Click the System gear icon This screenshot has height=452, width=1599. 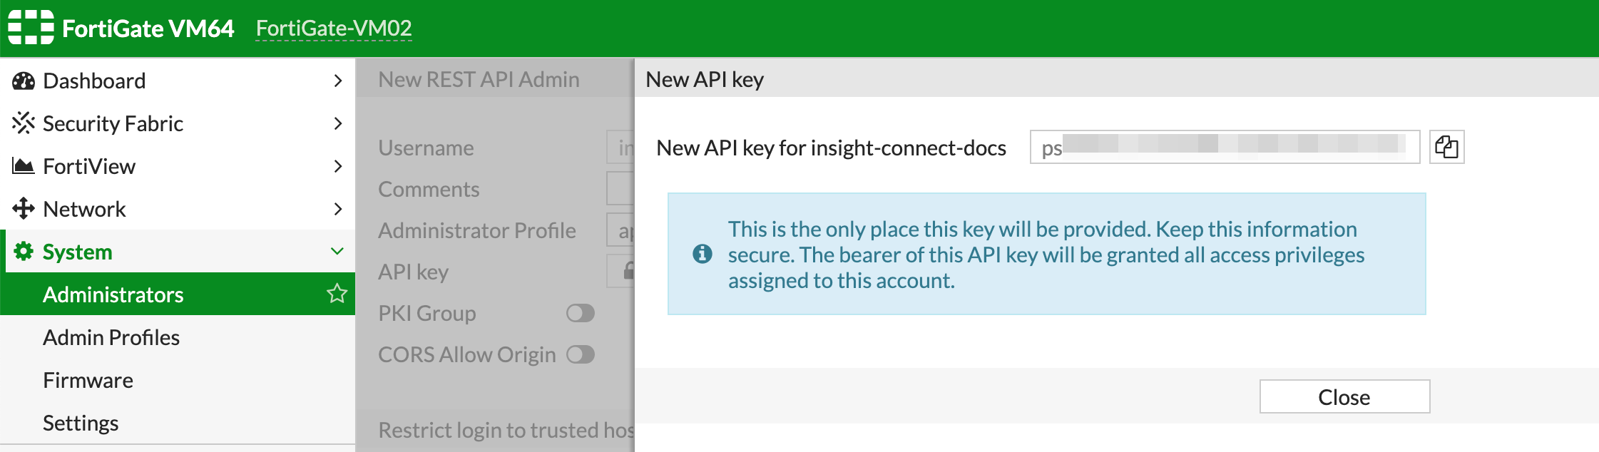click(x=23, y=252)
